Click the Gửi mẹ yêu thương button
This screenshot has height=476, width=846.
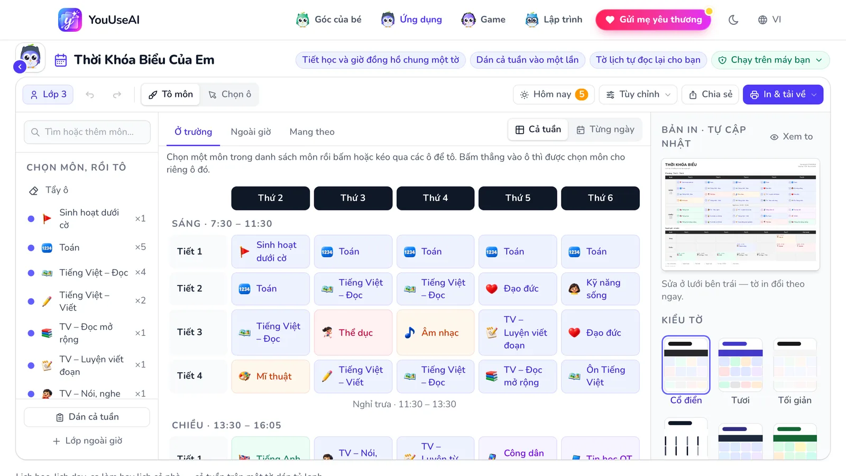(x=653, y=20)
